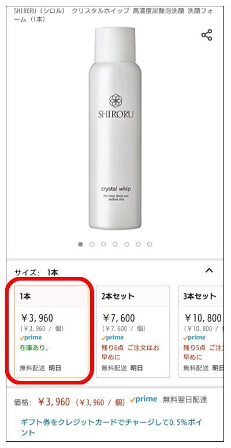The width and height of the screenshot is (231, 448).
Task: Click the prime badge in 2本セット card
Action: click(113, 337)
